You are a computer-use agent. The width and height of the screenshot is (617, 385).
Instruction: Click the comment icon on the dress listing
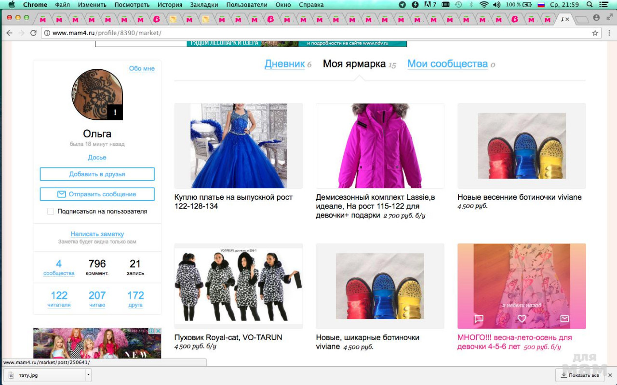click(x=479, y=319)
